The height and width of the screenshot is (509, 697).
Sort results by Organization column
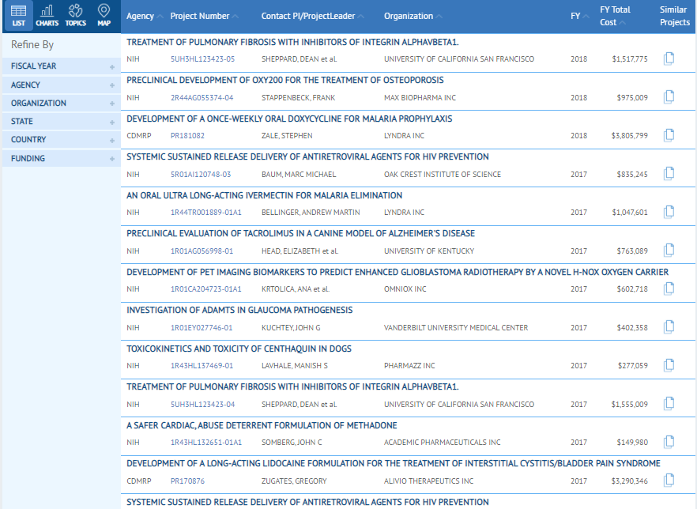point(413,16)
